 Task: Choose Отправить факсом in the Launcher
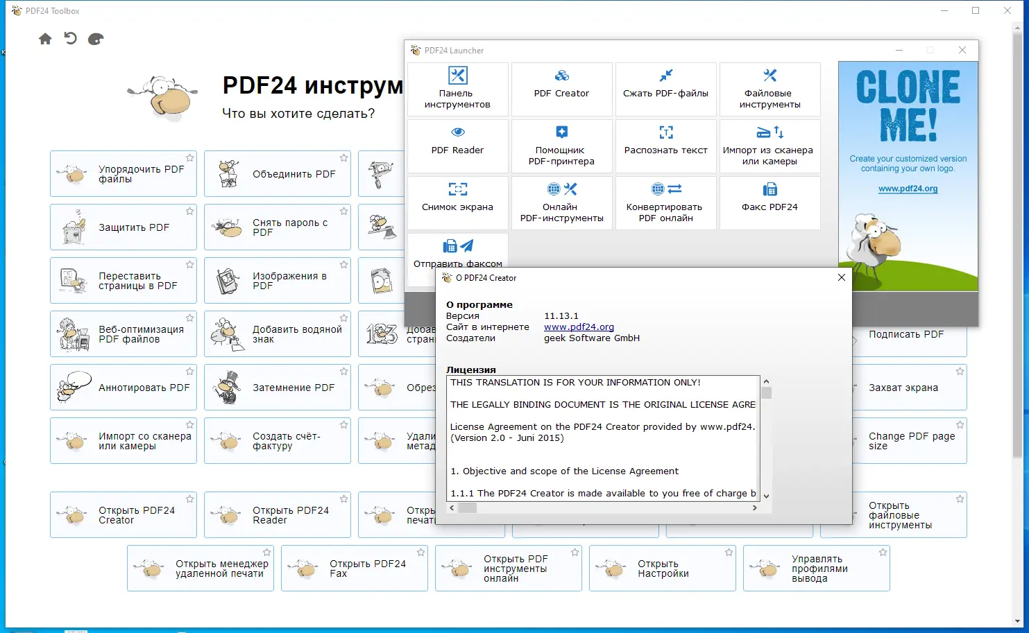pyautogui.click(x=457, y=252)
